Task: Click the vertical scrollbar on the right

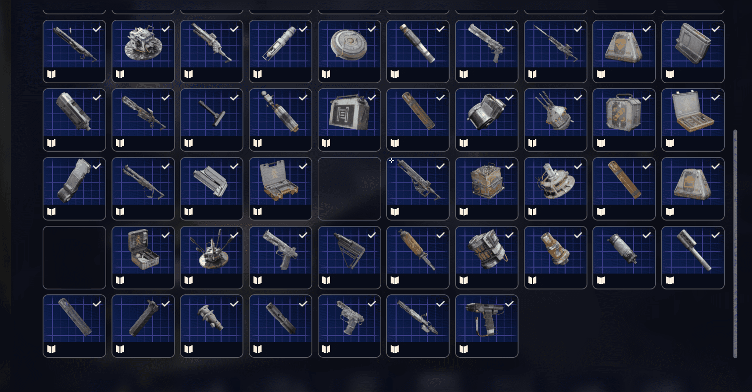Action: point(735,243)
